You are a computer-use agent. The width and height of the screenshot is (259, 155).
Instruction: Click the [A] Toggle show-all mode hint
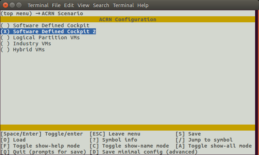[x=214, y=146]
